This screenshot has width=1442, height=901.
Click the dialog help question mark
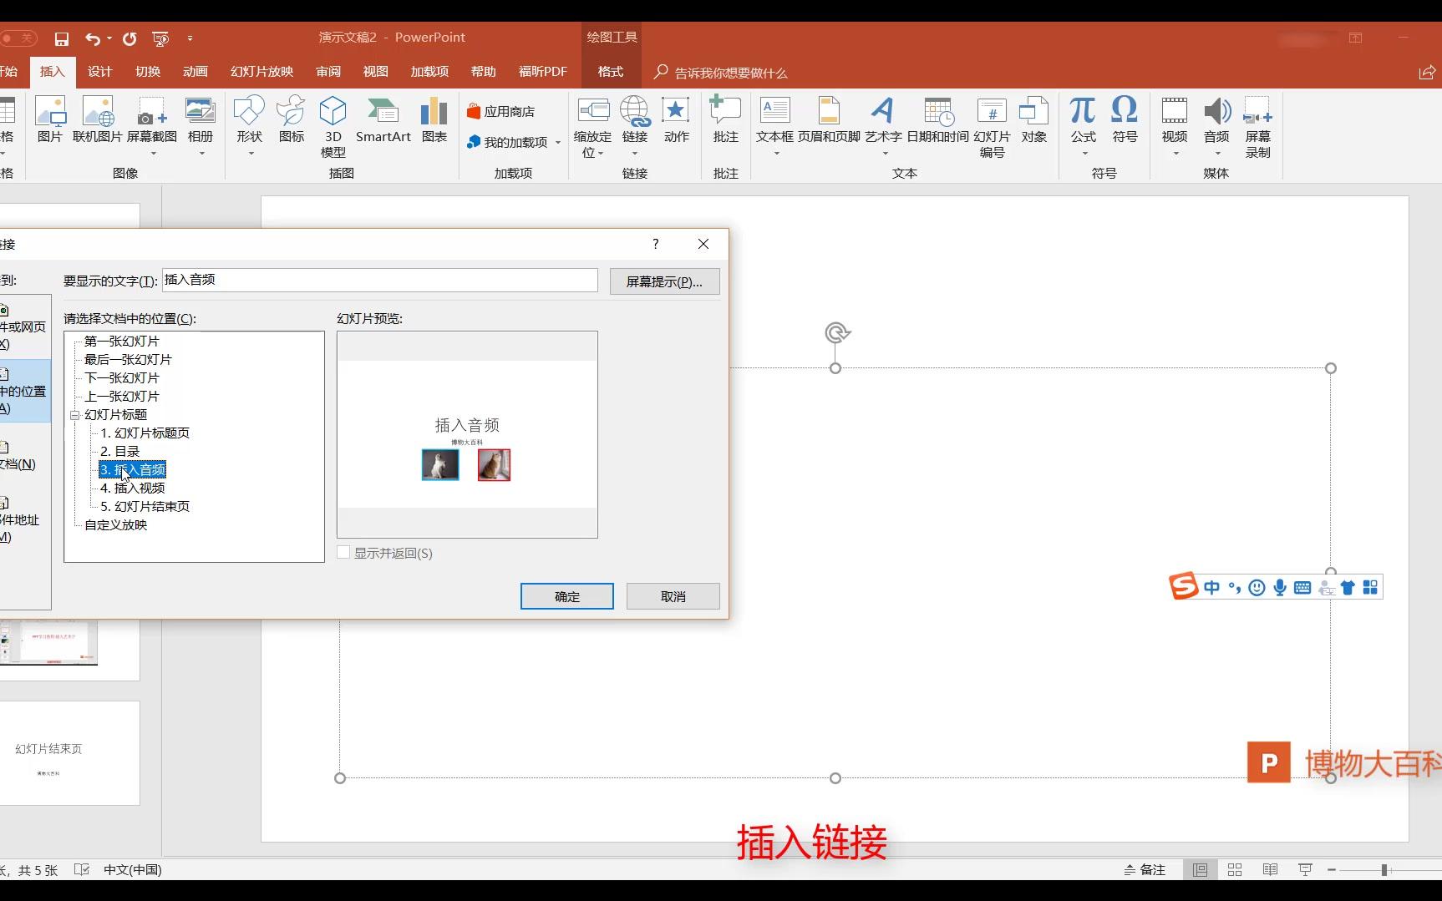(656, 244)
